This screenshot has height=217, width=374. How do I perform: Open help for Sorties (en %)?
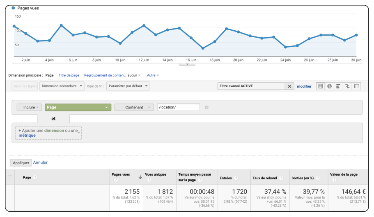pyautogui.click(x=318, y=178)
